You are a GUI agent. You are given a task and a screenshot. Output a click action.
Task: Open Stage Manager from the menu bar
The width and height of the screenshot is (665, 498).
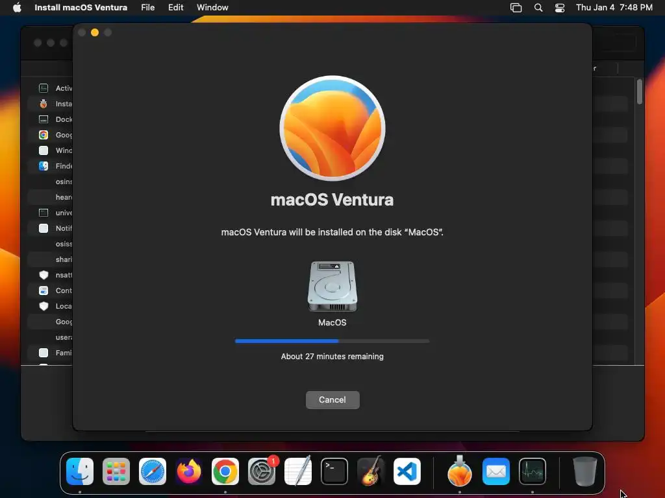516,8
